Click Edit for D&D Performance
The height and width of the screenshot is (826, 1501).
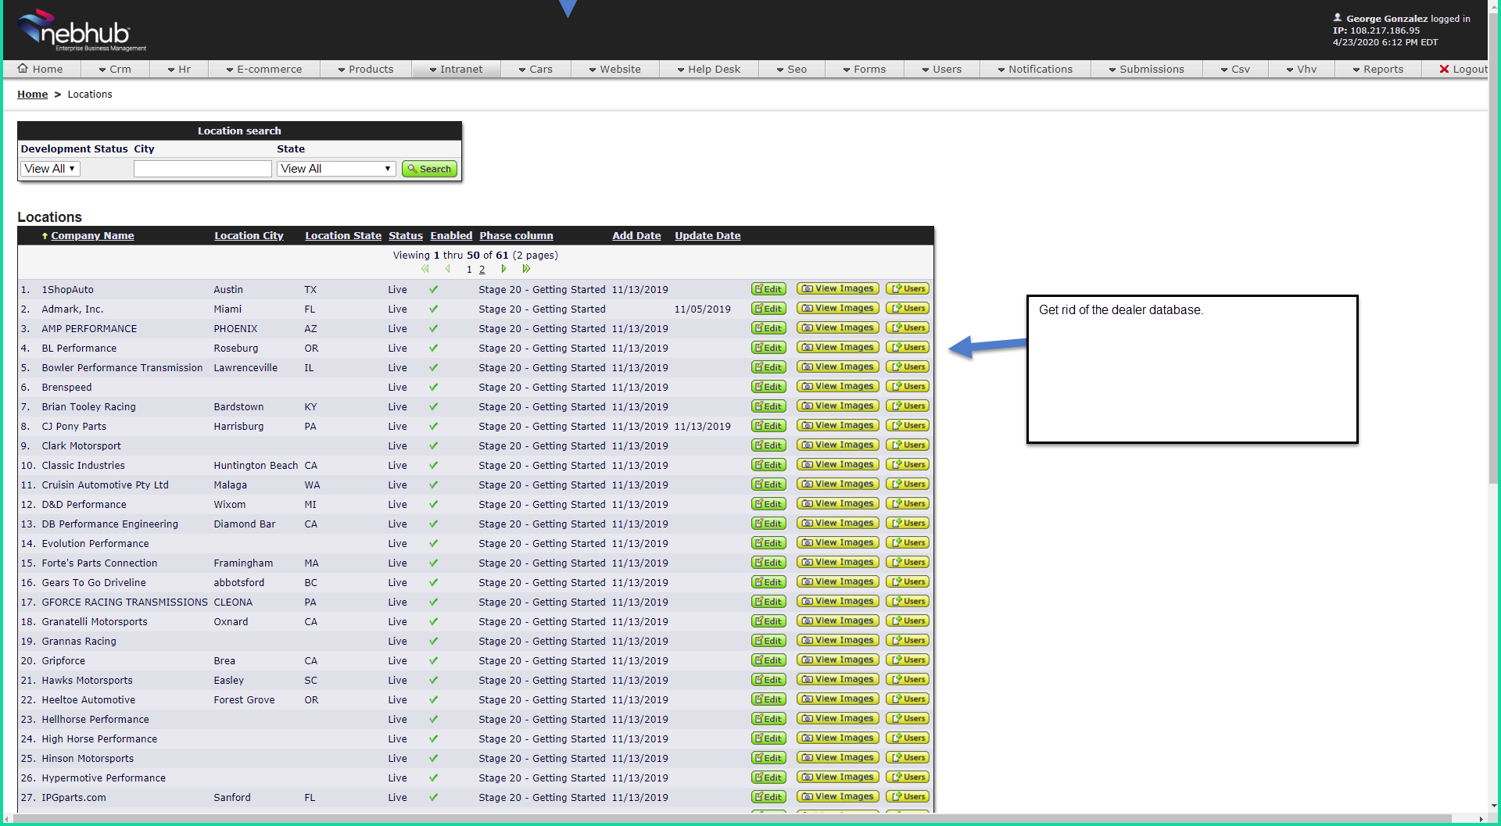pos(768,504)
